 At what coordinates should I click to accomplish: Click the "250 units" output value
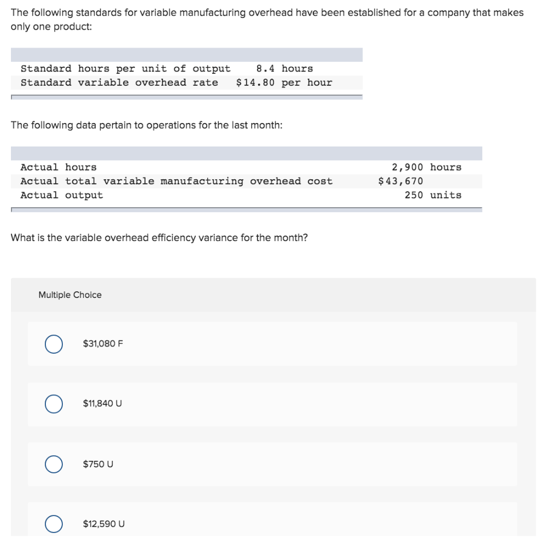(x=433, y=195)
